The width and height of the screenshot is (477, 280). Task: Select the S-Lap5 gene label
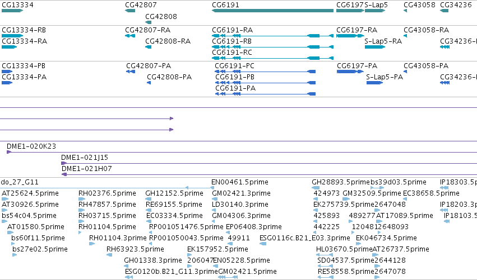click(x=376, y=5)
